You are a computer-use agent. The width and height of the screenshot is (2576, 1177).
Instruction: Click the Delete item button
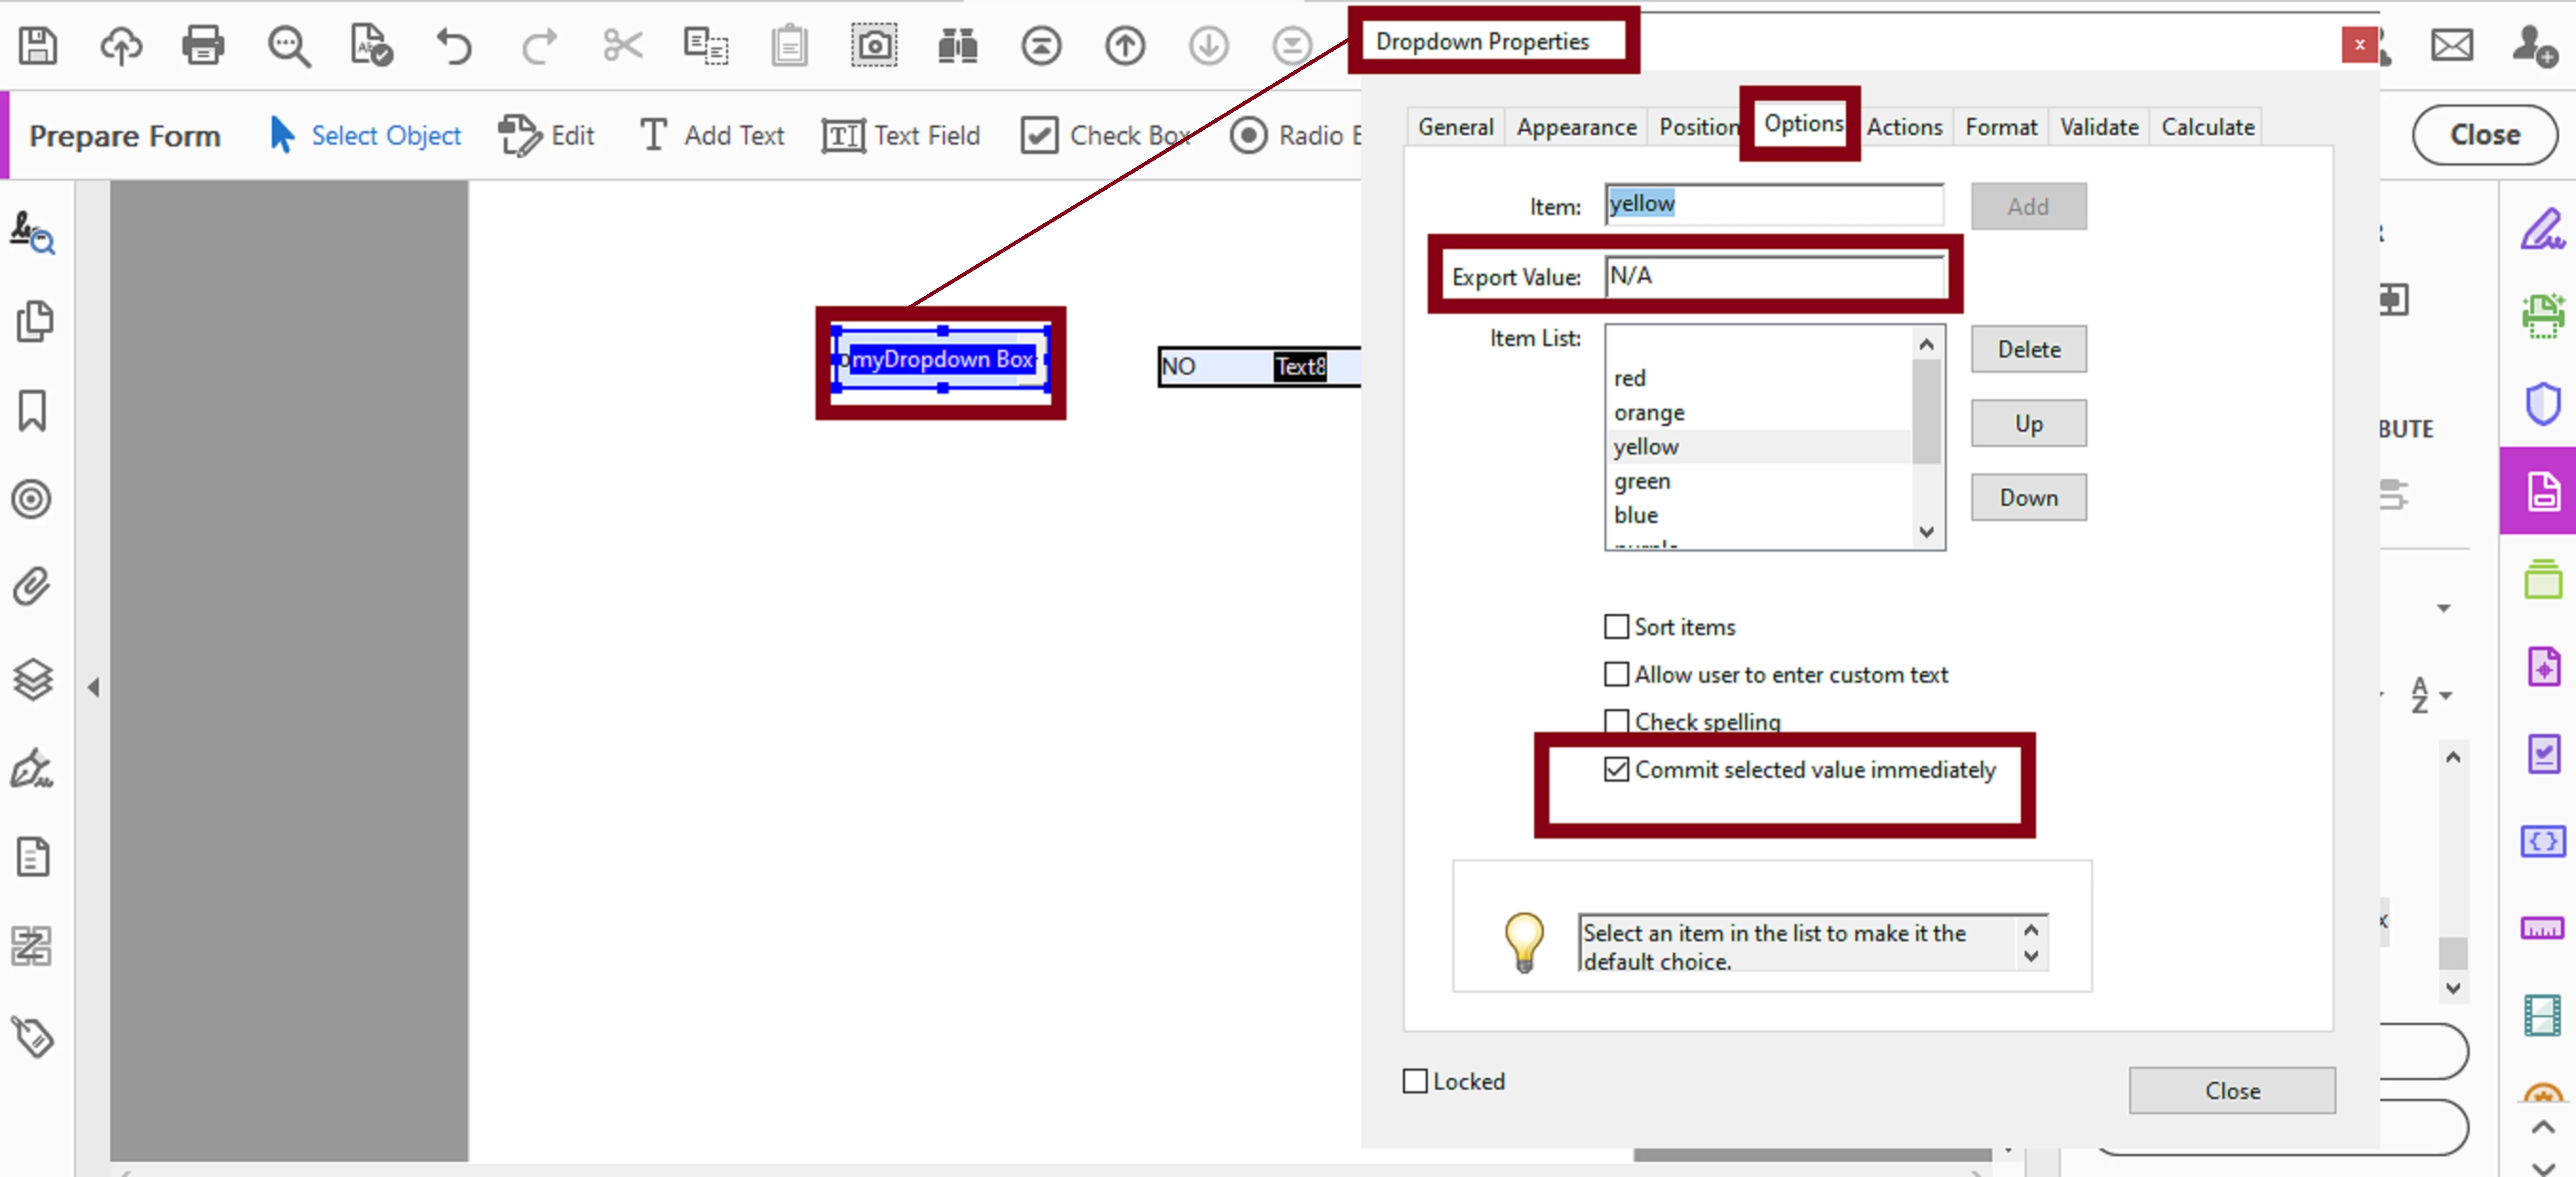2028,349
